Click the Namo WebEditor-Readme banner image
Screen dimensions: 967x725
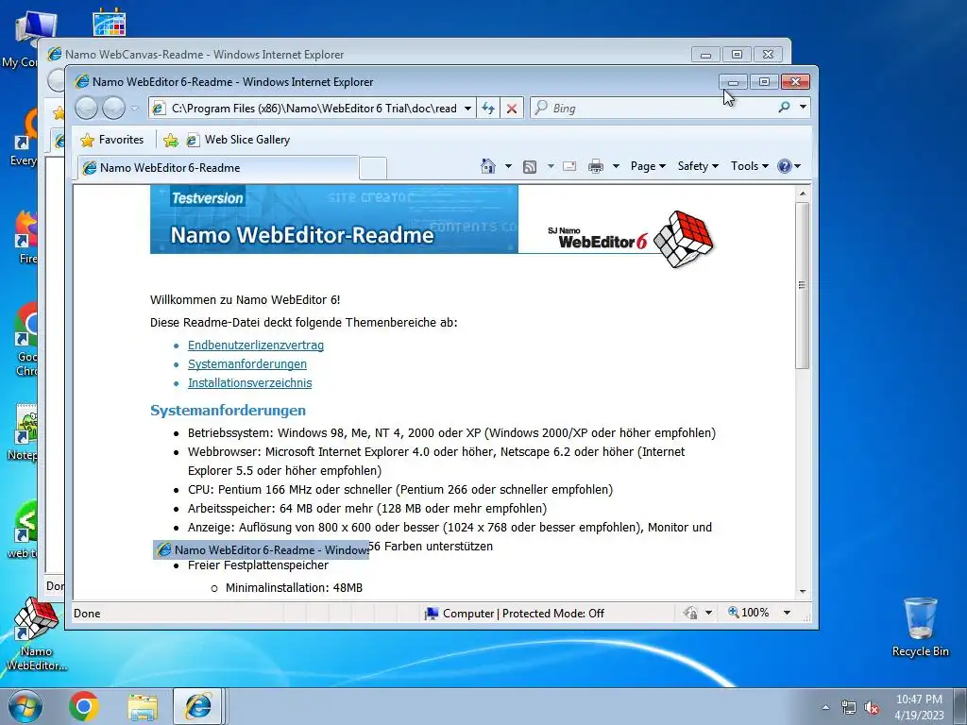click(x=333, y=219)
